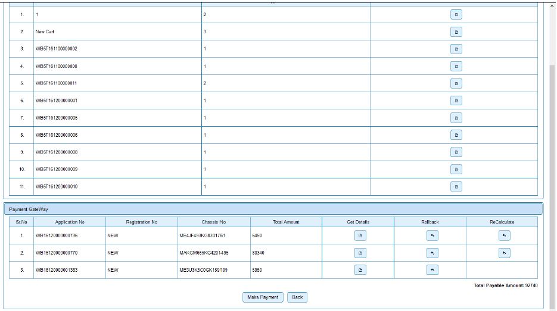
Task: Open details icon for New Cart row
Action: (456, 32)
